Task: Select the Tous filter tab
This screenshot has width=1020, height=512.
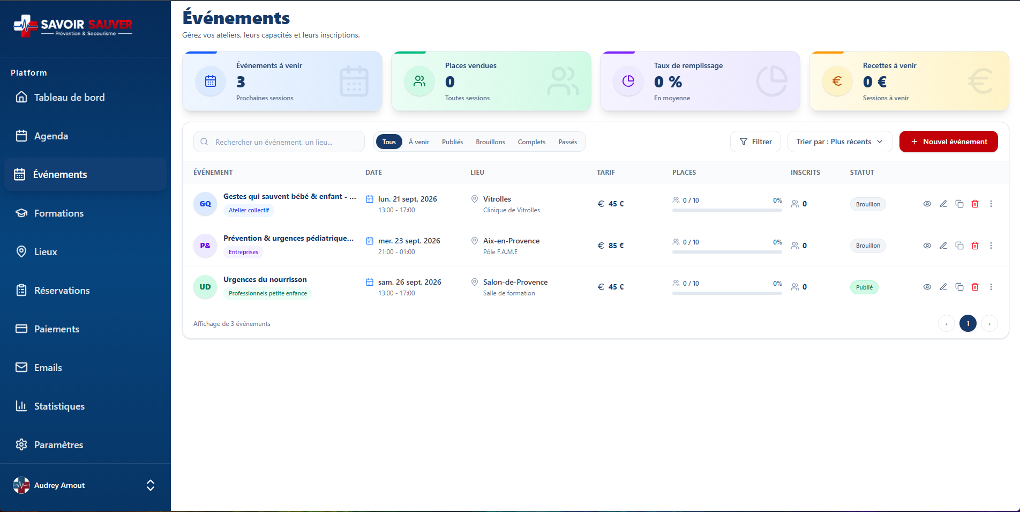Action: point(389,142)
